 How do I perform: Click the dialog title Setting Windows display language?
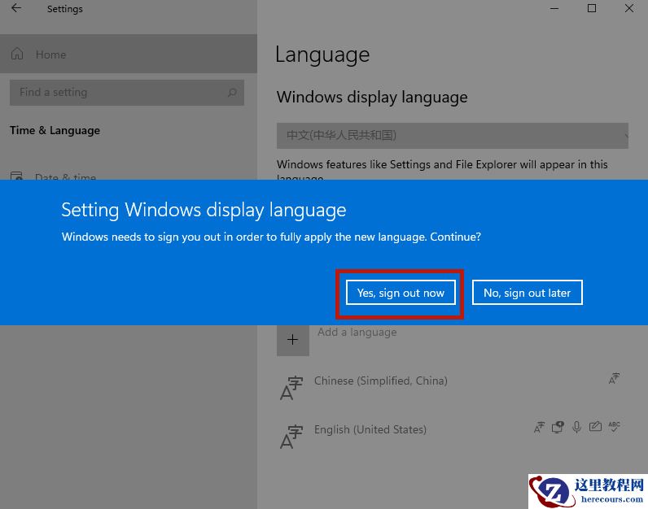pyautogui.click(x=204, y=210)
